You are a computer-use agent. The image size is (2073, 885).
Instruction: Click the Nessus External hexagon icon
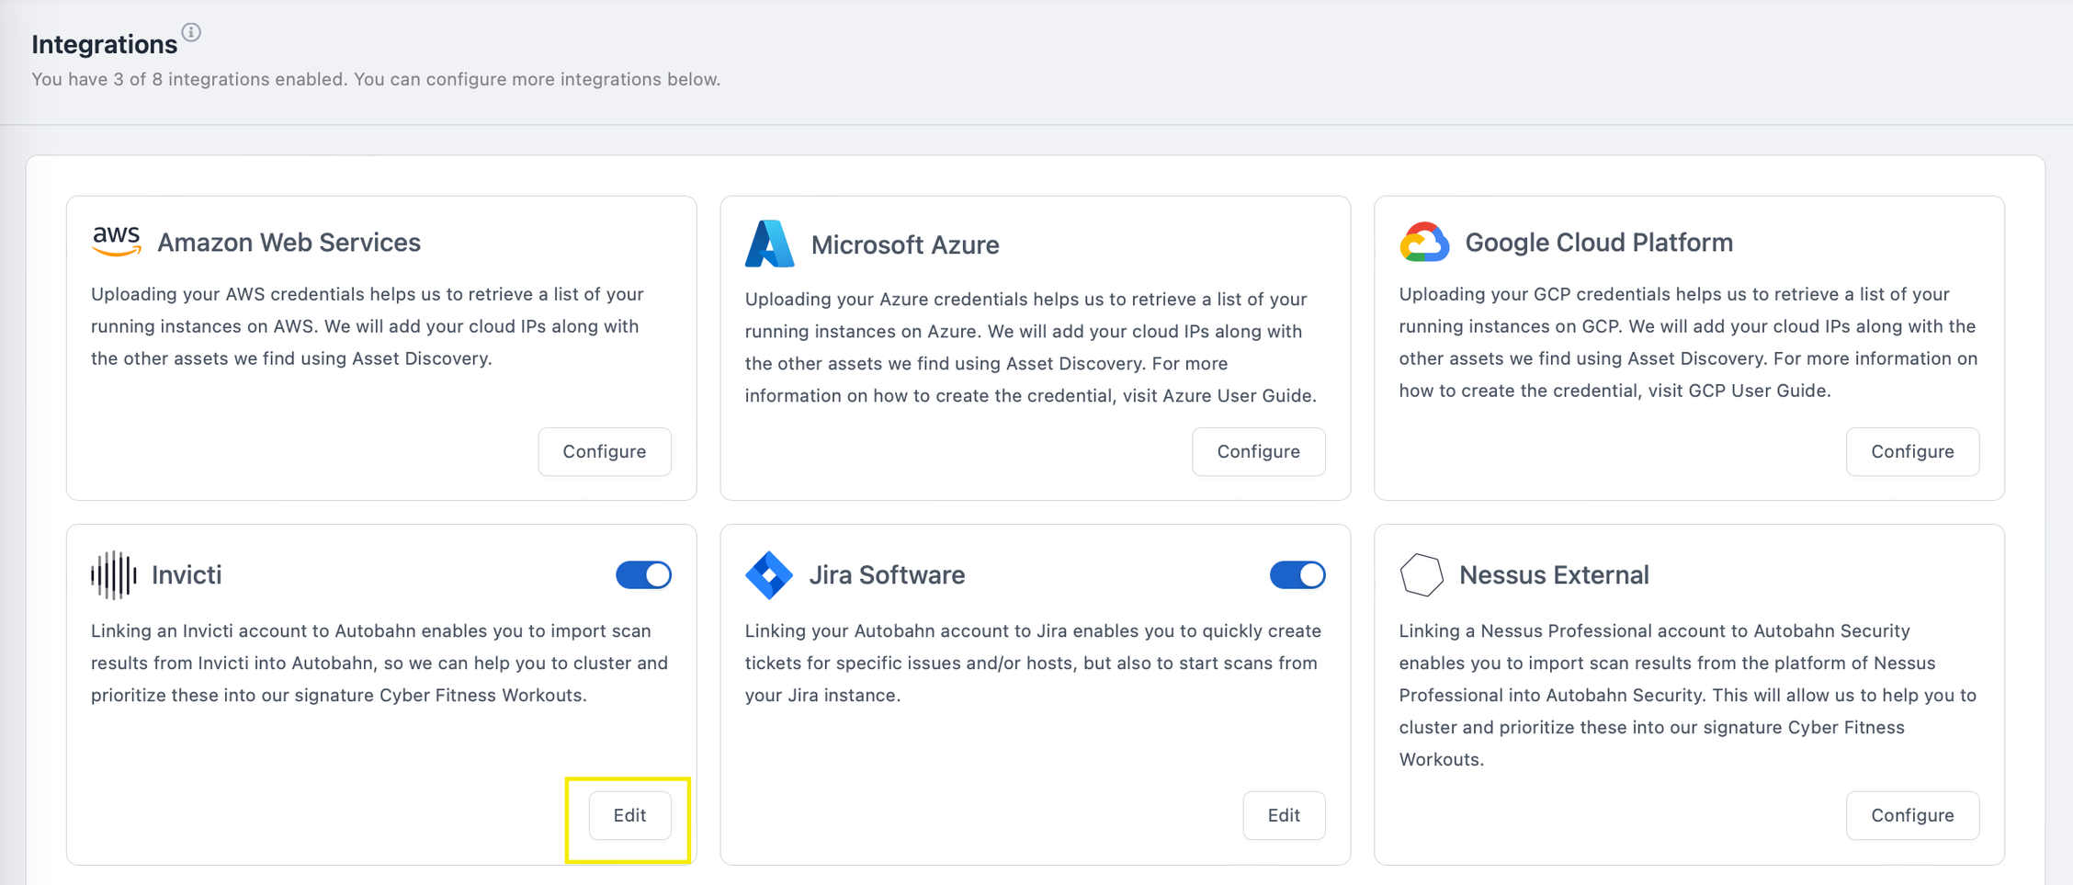point(1422,574)
